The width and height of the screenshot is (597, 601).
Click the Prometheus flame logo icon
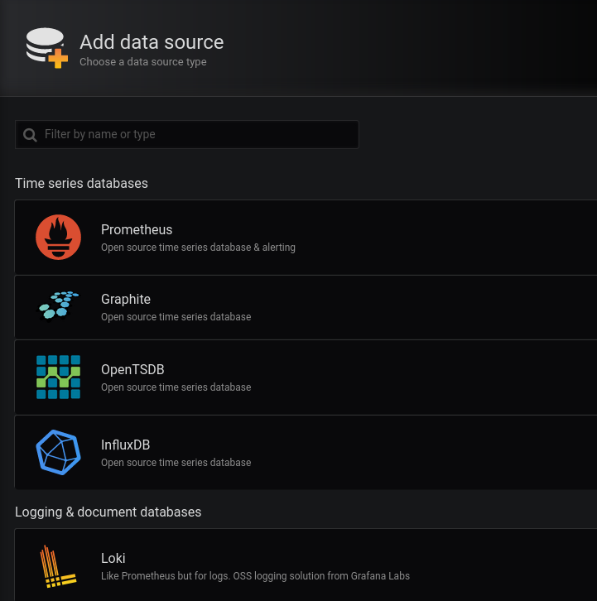(x=58, y=238)
